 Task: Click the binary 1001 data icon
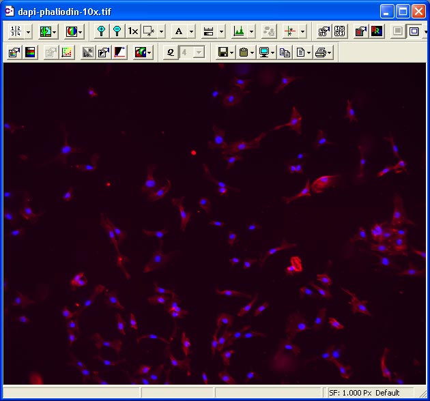[339, 31]
